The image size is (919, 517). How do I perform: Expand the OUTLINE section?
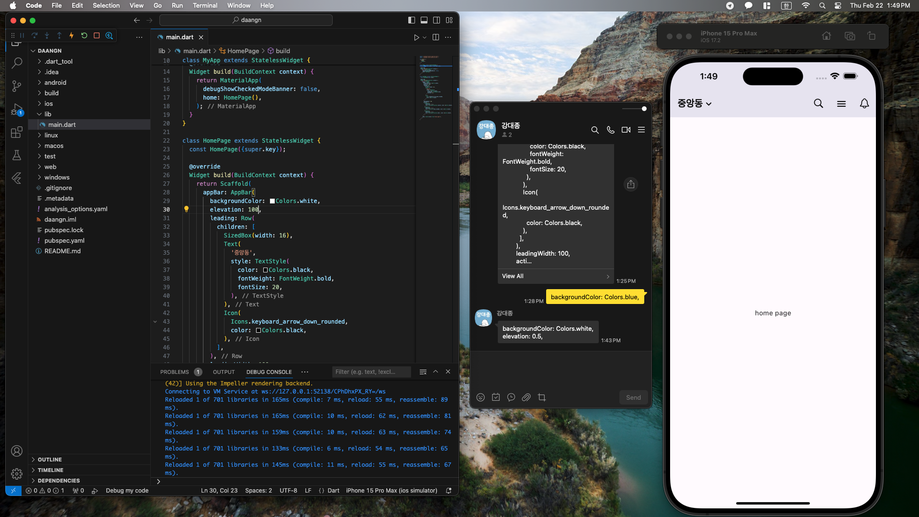[50, 460]
